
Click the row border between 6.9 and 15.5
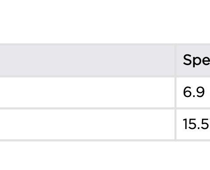pyautogui.click(x=105, y=109)
